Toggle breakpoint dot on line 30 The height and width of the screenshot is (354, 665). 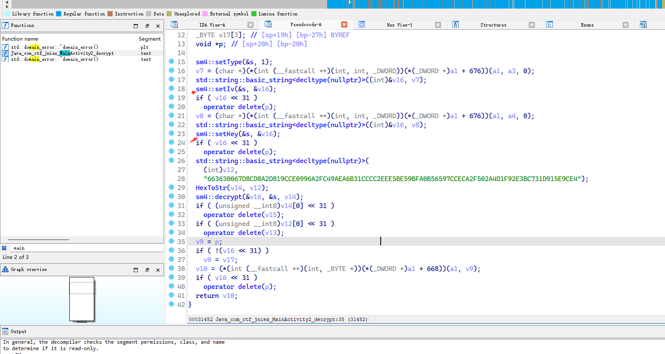pos(171,196)
